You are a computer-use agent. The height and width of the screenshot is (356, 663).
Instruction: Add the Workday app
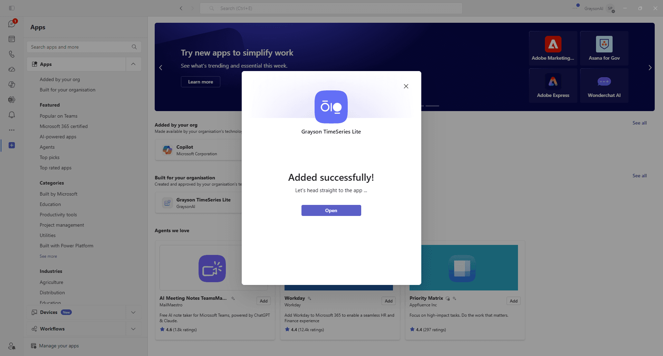tap(389, 301)
